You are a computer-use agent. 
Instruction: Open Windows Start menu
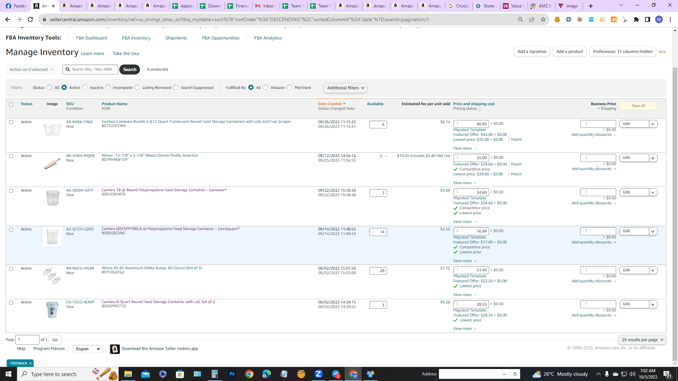(8, 374)
